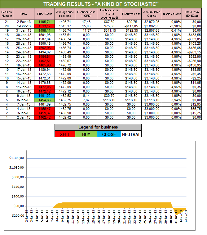Select red price cell 1485,98
Viewport: 207px width, 235px height.
point(45,65)
